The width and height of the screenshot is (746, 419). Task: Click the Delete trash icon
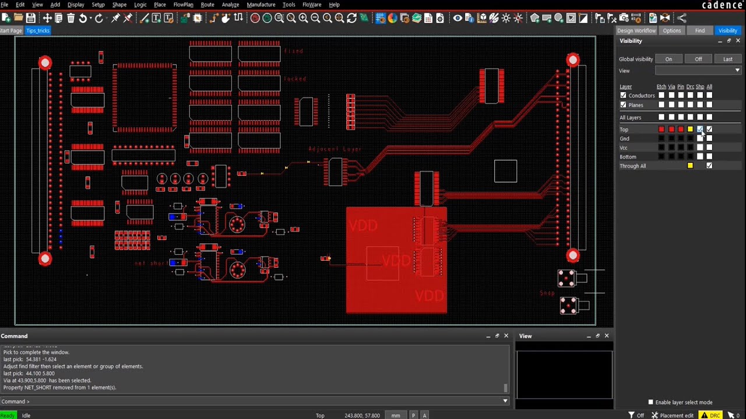point(71,18)
